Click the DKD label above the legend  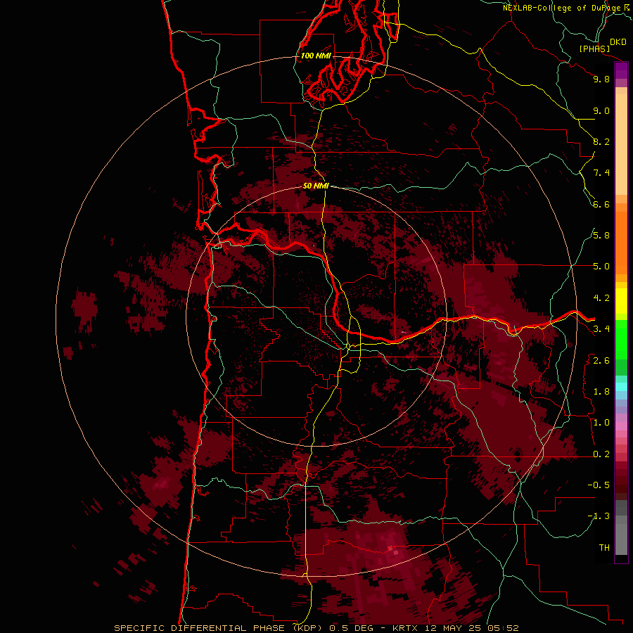click(618, 42)
